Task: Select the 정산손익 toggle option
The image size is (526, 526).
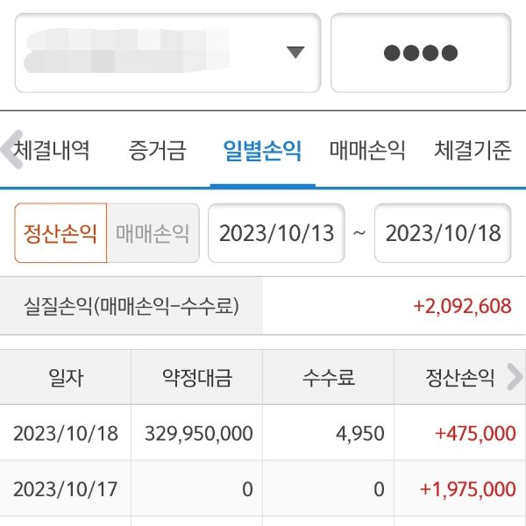Action: click(x=60, y=233)
